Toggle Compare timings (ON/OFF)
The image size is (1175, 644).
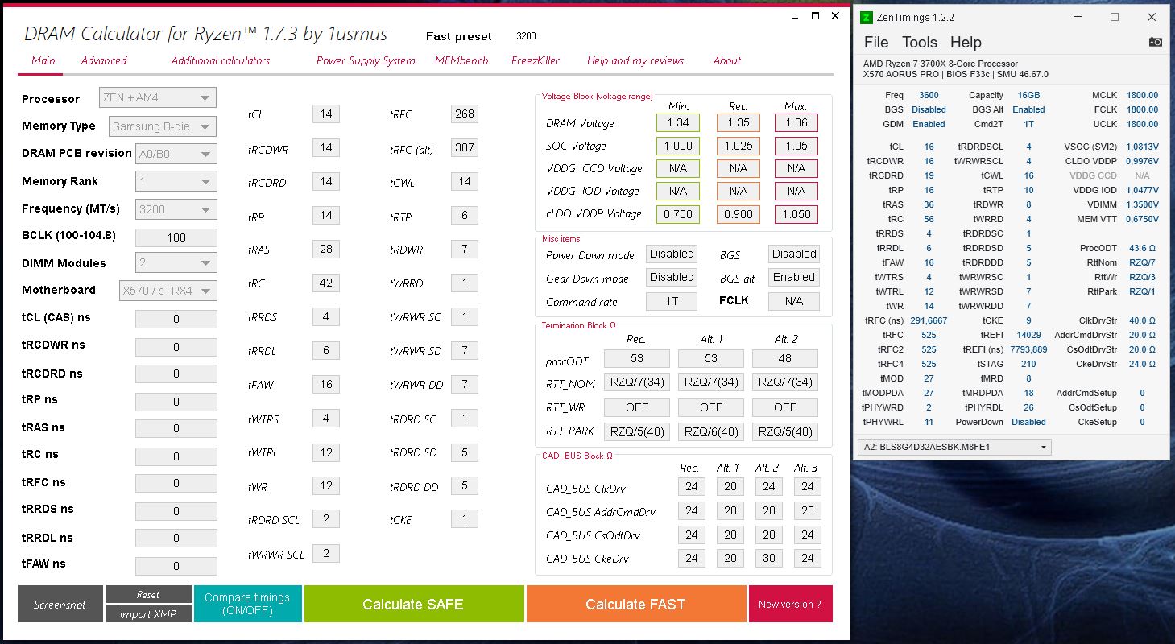[x=247, y=604]
